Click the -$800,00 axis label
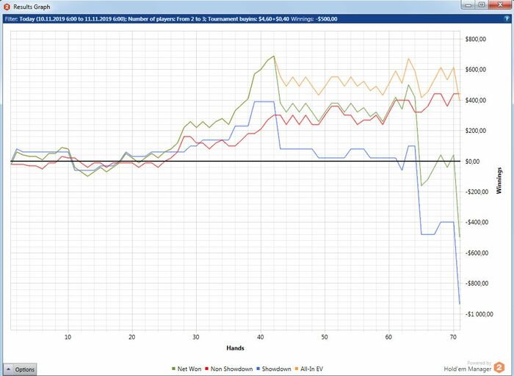The width and height of the screenshot is (514, 376). point(477,283)
